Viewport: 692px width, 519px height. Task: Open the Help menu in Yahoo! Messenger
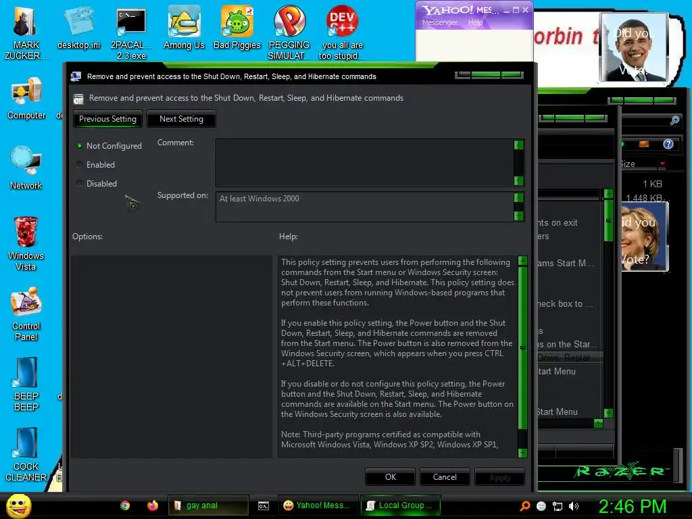click(x=475, y=22)
